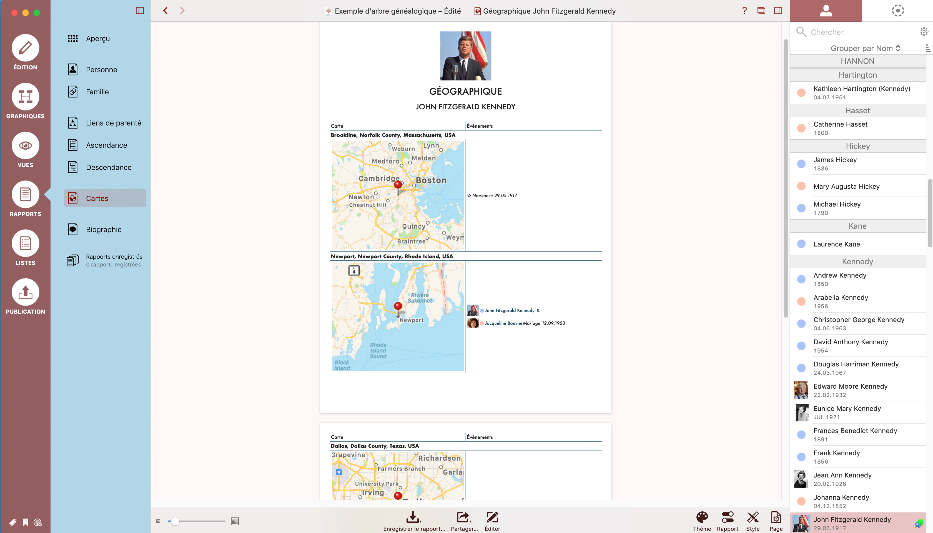Image resolution: width=933 pixels, height=533 pixels.
Task: Click the Newport map
Action: tap(398, 317)
